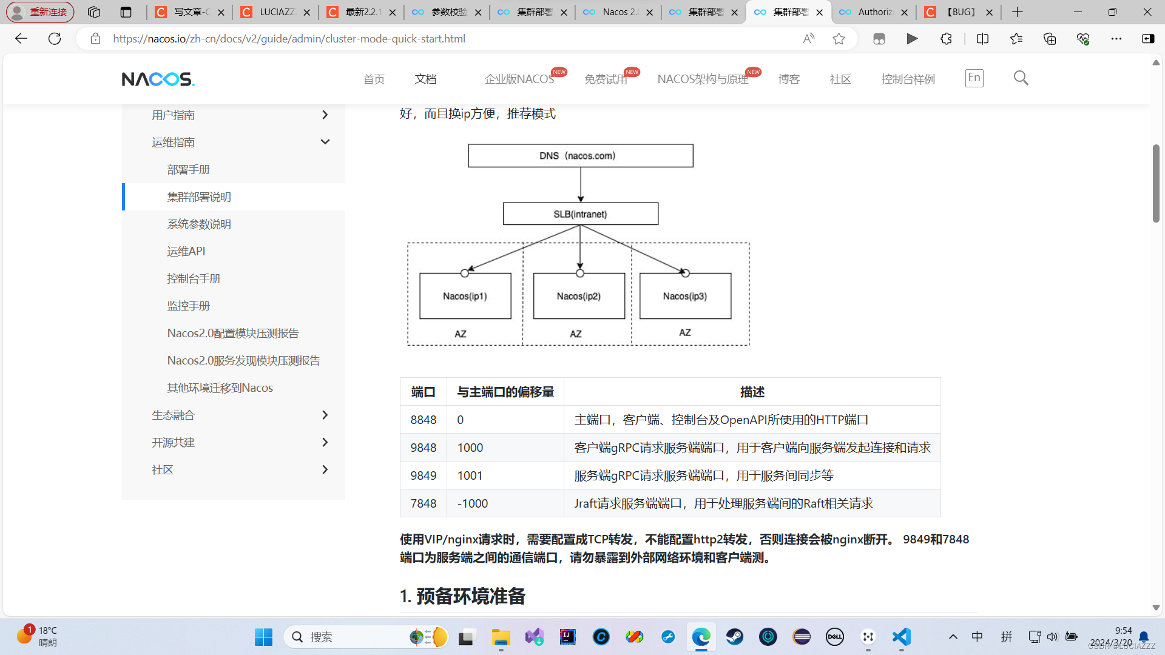The height and width of the screenshot is (655, 1165).
Task: Open File Explorer from taskbar
Action: pyautogui.click(x=501, y=637)
